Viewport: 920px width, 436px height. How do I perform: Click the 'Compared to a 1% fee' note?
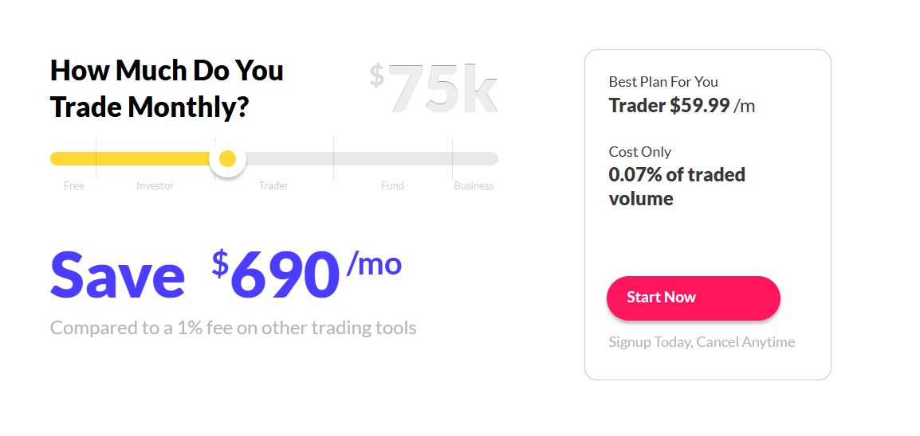pyautogui.click(x=233, y=328)
